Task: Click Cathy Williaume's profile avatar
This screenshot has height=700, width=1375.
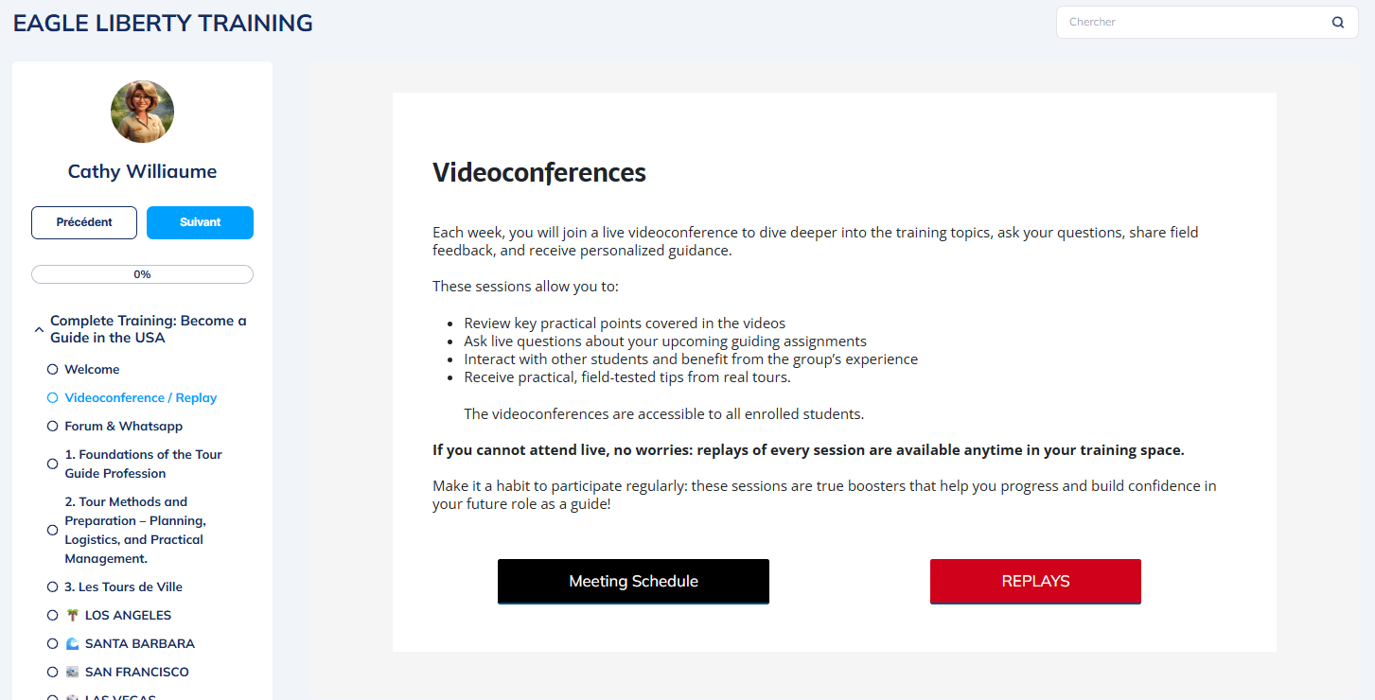Action: pyautogui.click(x=142, y=112)
